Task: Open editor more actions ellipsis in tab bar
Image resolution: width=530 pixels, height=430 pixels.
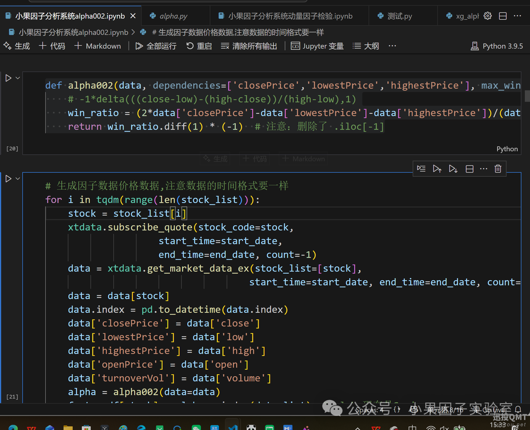Action: pyautogui.click(x=517, y=16)
